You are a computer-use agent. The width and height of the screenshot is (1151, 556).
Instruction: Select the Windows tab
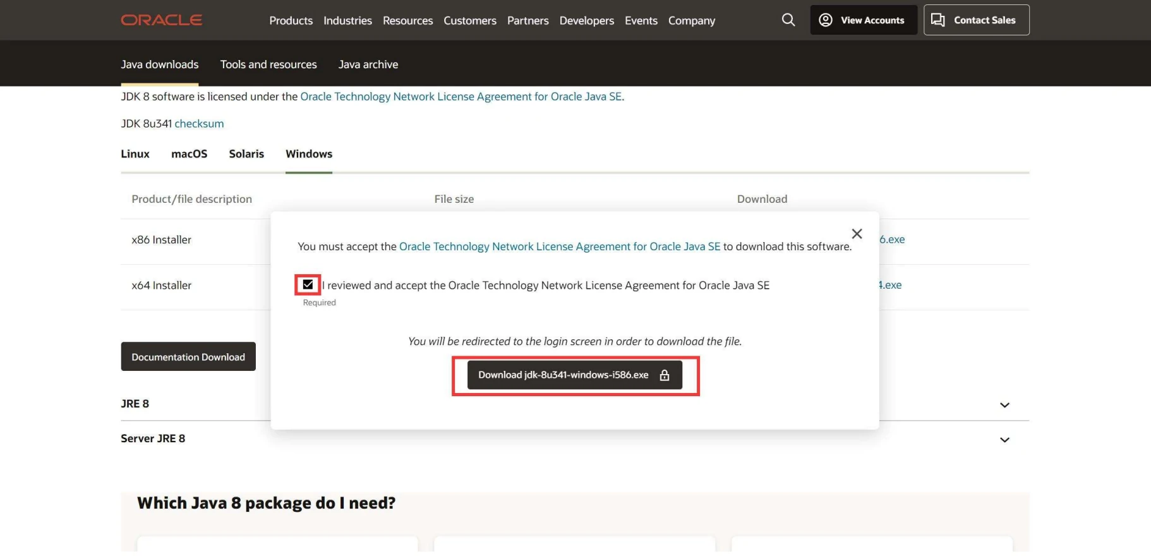[x=309, y=154]
